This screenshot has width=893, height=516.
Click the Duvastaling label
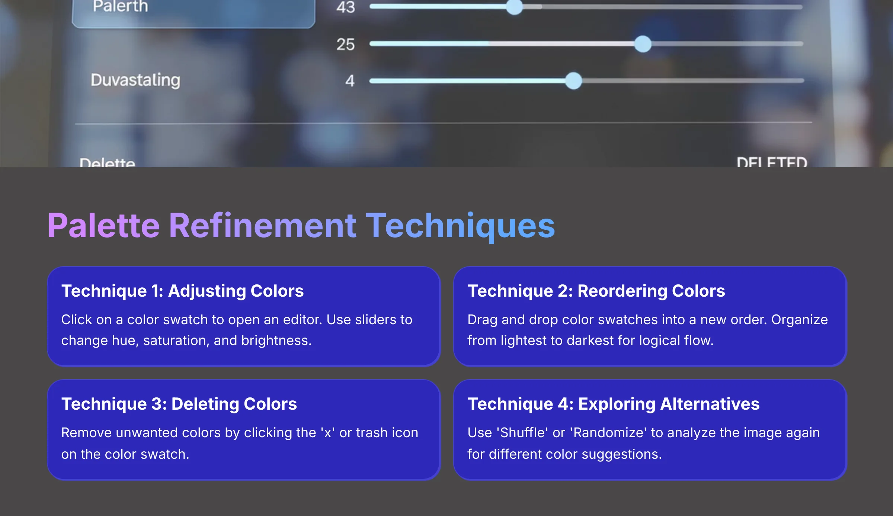[x=135, y=80]
